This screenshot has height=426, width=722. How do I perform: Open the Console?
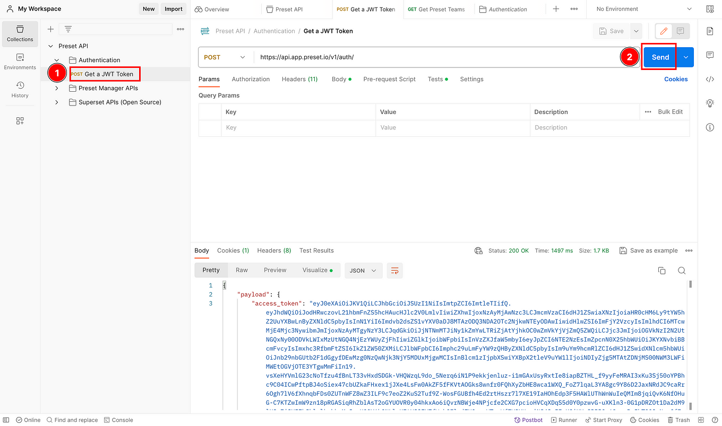[x=118, y=420]
